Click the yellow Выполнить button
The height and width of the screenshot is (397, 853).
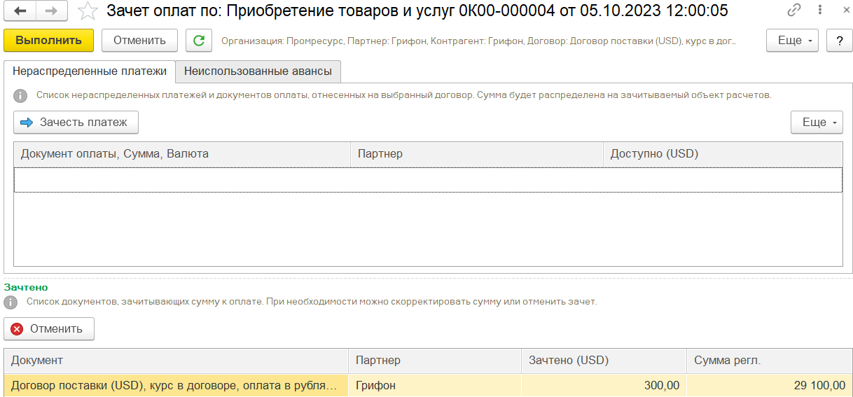click(x=48, y=41)
